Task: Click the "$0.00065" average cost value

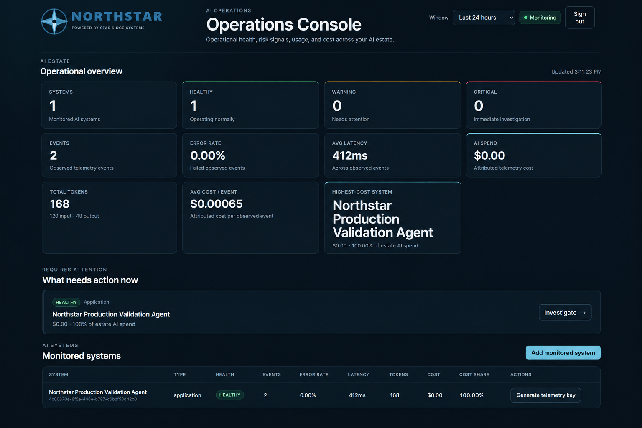Action: click(x=216, y=204)
